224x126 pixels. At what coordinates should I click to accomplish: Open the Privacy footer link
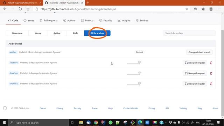click(x=60, y=108)
